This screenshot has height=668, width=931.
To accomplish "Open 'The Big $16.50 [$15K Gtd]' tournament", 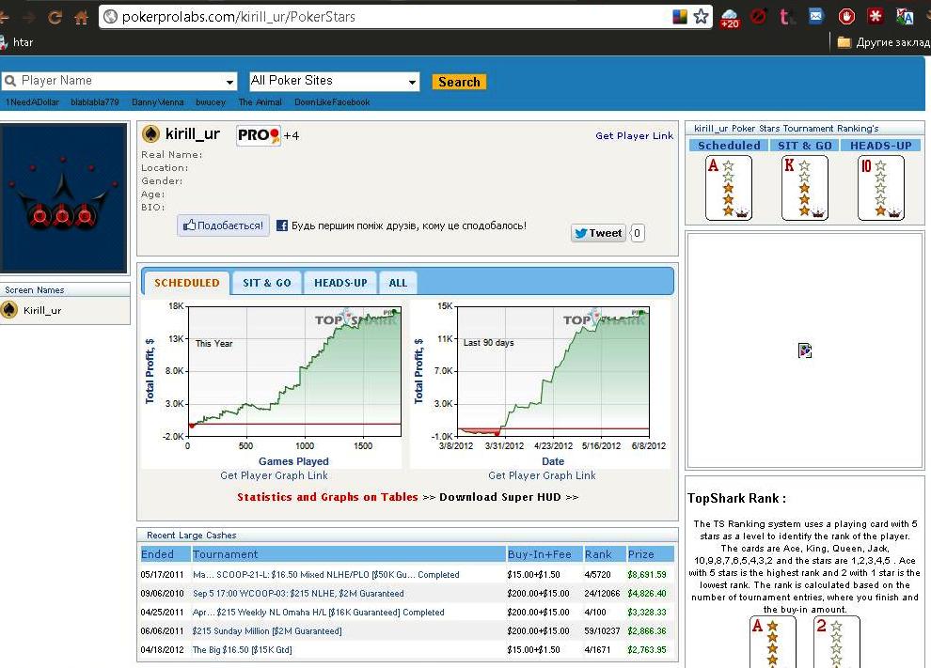I will (x=243, y=649).
